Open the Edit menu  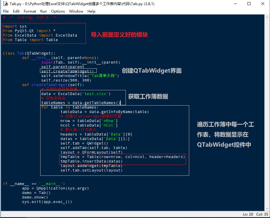pos(16,11)
